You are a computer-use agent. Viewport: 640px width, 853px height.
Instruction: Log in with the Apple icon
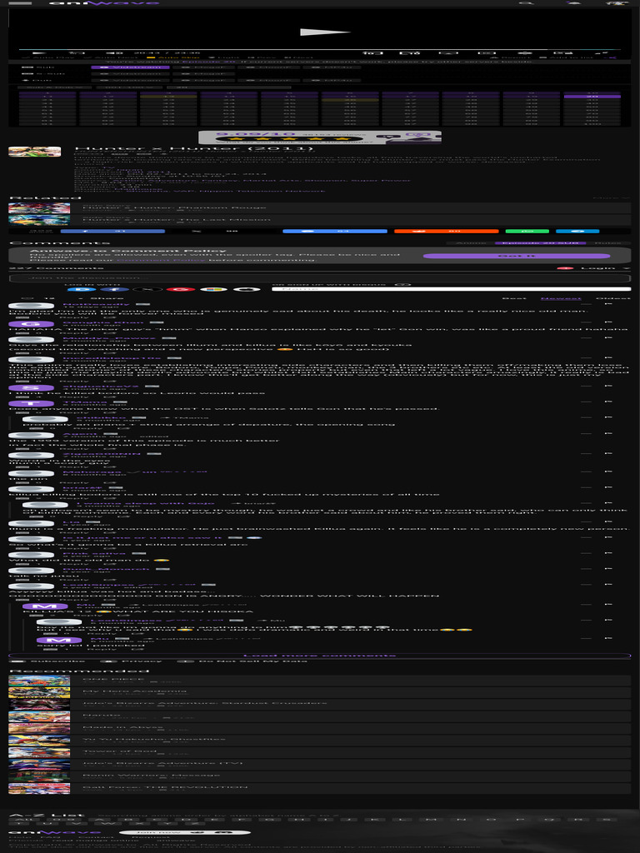click(x=247, y=289)
